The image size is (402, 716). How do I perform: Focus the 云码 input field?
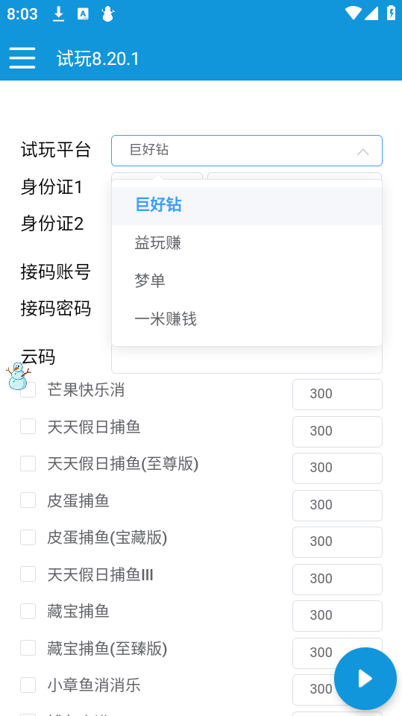(x=247, y=359)
